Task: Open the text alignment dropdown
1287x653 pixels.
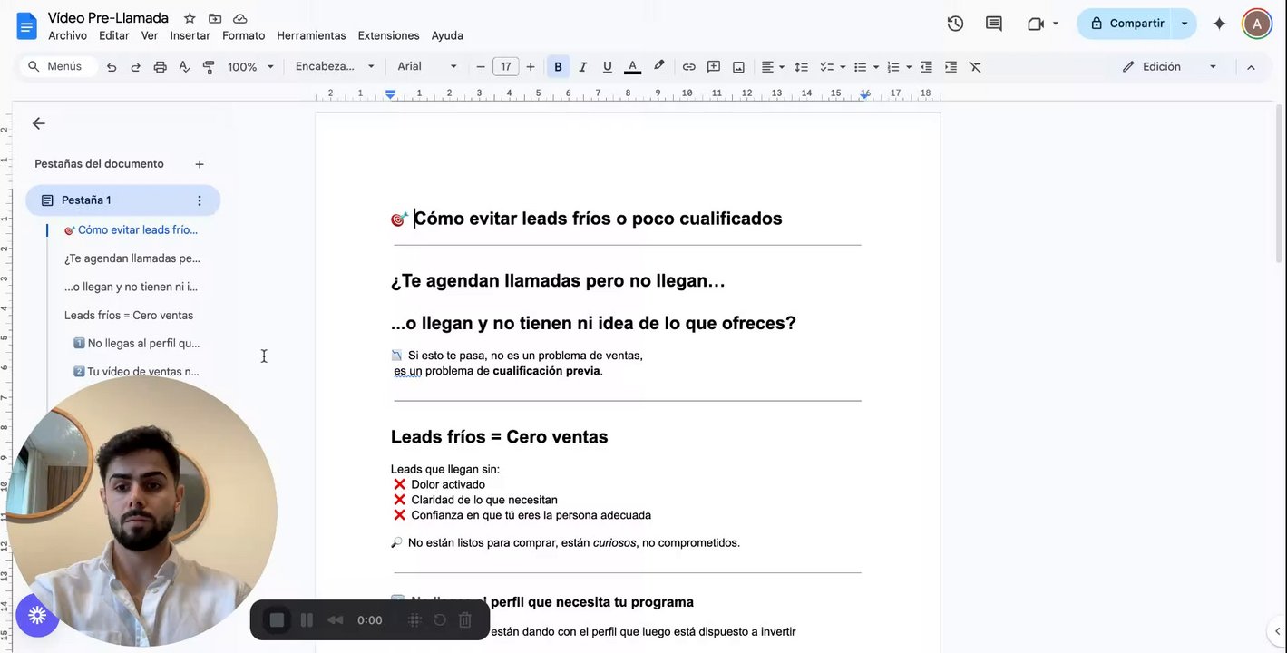Action: pyautogui.click(x=773, y=67)
